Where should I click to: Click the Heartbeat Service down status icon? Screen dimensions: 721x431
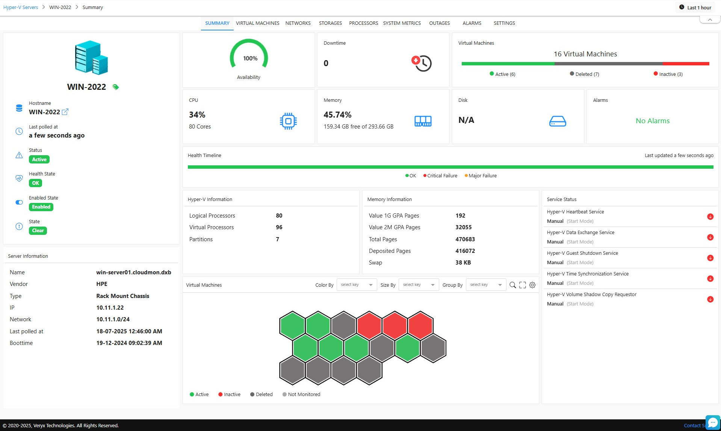(x=710, y=216)
